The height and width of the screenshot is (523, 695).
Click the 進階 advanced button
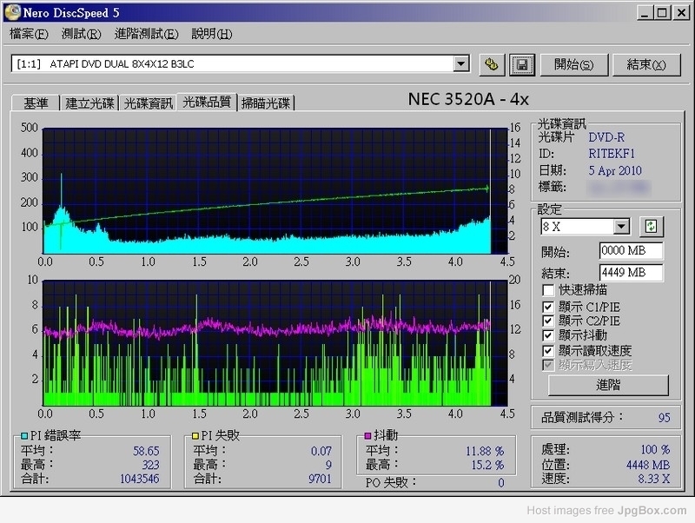[607, 385]
